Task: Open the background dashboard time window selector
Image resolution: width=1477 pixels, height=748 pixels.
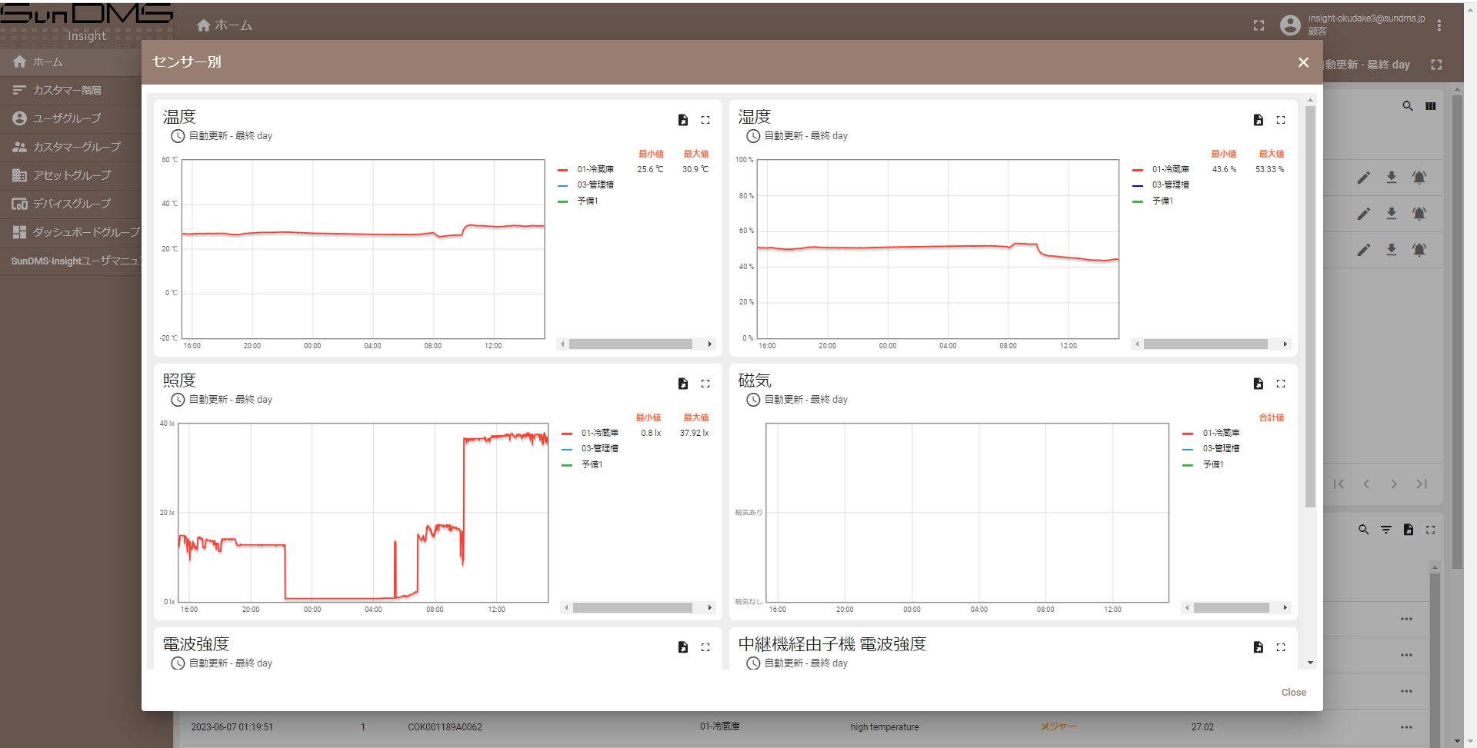Action: [1367, 65]
